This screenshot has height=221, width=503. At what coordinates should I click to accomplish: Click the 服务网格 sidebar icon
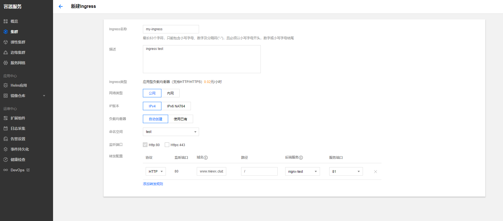[x=6, y=63]
